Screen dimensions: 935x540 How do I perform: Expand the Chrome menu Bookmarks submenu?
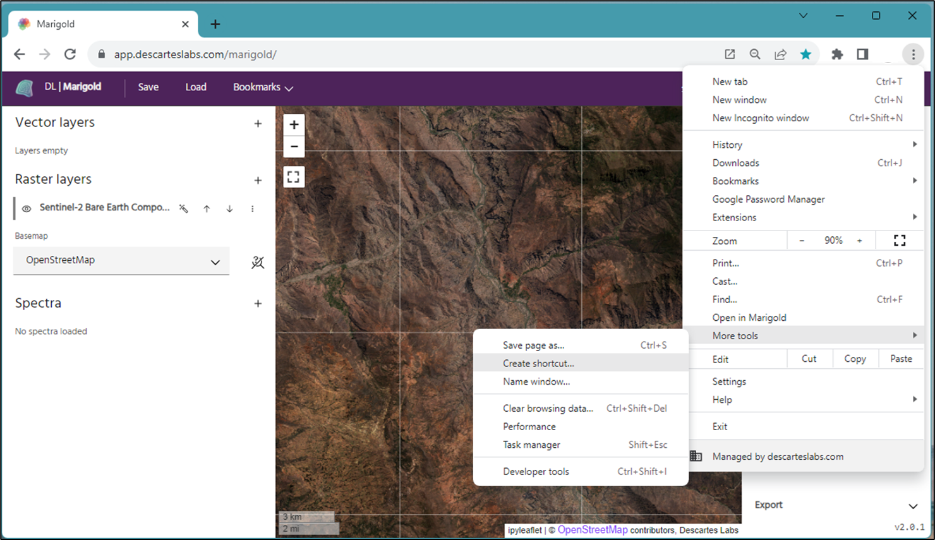(x=804, y=181)
